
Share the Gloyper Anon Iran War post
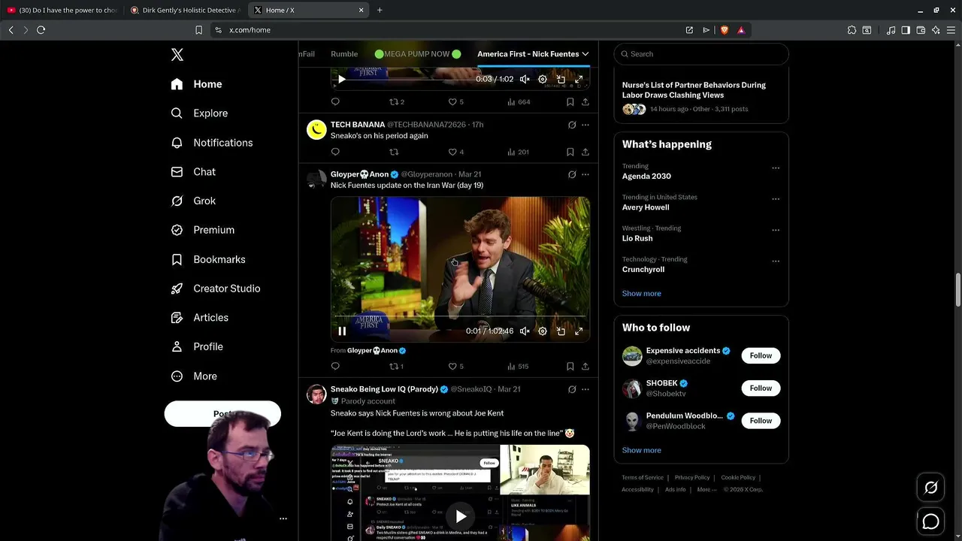pyautogui.click(x=585, y=367)
